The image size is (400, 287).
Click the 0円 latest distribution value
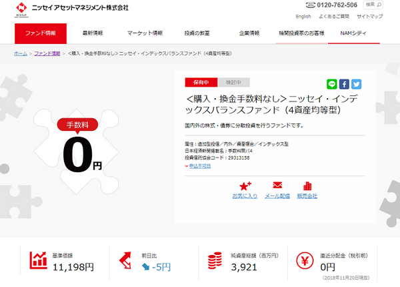(x=327, y=268)
